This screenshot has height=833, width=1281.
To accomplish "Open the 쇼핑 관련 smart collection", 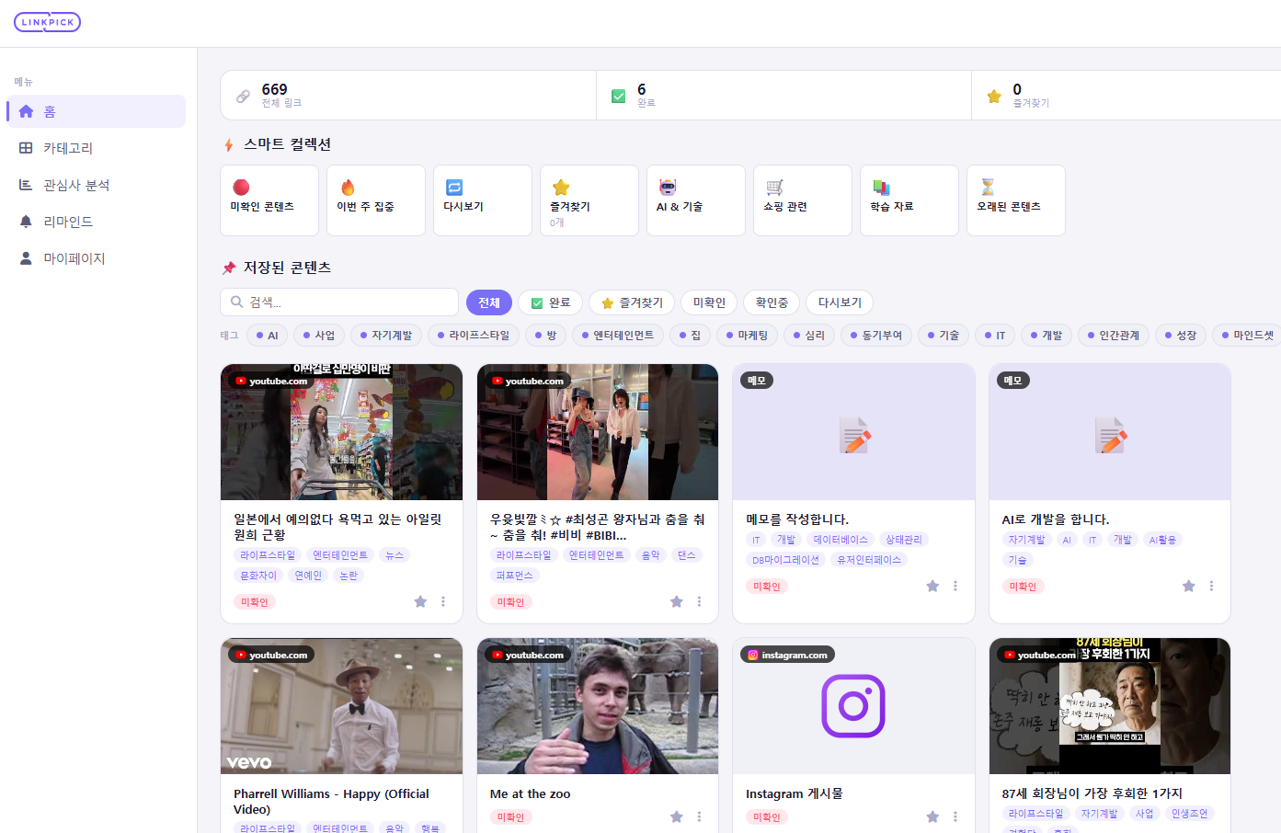I will click(x=803, y=200).
